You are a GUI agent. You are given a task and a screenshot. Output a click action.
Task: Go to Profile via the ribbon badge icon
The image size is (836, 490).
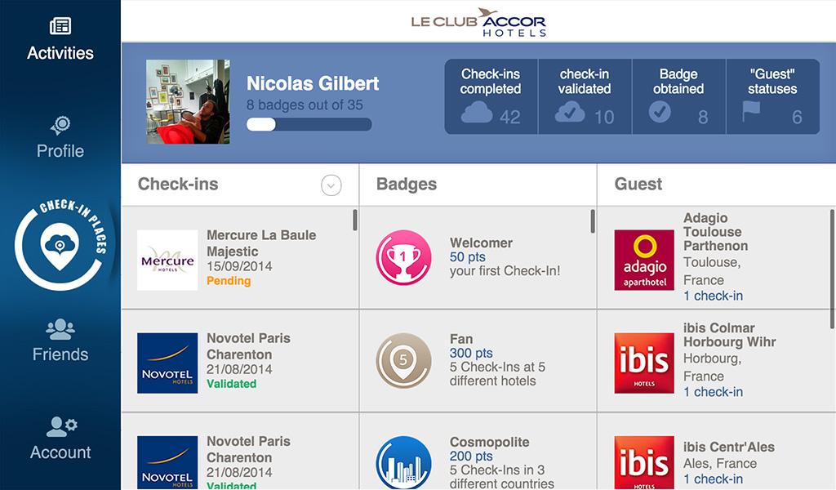[x=60, y=125]
